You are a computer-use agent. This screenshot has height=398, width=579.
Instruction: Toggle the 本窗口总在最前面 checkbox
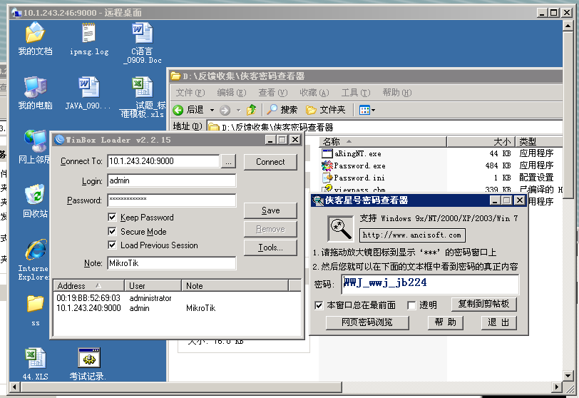[319, 305]
